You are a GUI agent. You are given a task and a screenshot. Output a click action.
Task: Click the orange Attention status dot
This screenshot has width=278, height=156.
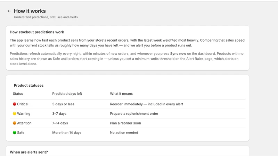tap(15, 123)
